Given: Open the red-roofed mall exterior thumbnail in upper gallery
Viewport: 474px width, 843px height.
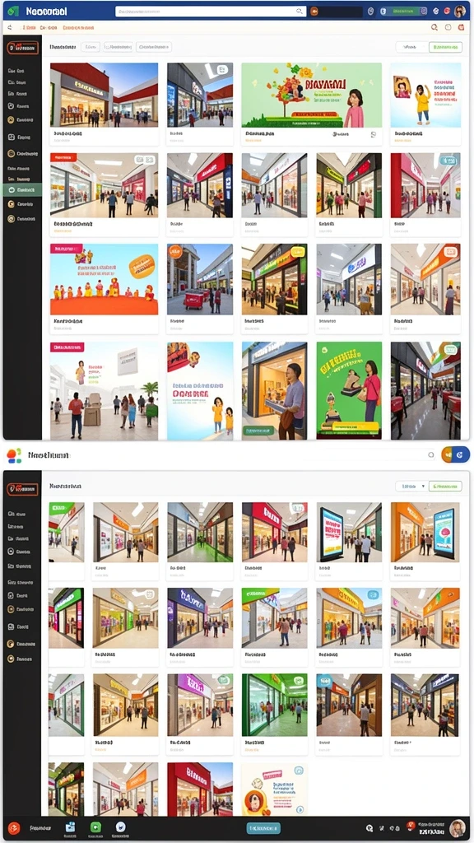Looking at the screenshot, I should 105,95.
